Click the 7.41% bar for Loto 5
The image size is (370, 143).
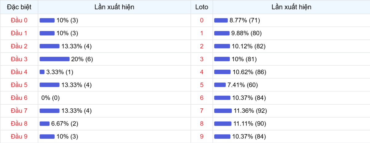pos(220,85)
